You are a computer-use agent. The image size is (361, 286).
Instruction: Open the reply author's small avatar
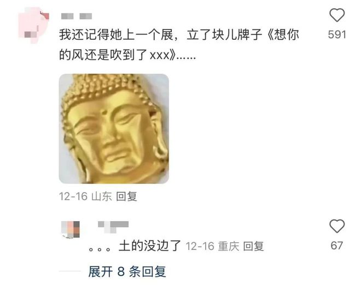tap(71, 229)
